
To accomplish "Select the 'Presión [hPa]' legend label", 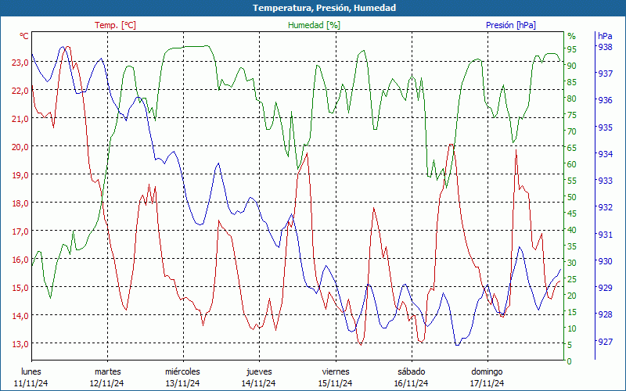I will [x=511, y=25].
